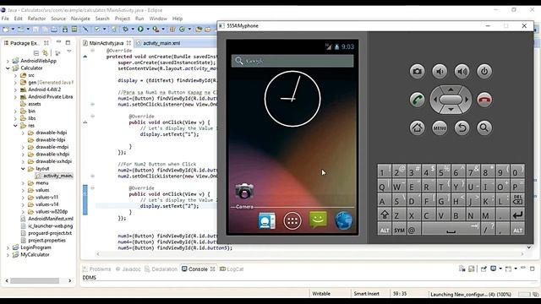Open the Browser globe app in dock
Image resolution: width=541 pixels, height=304 pixels.
(x=344, y=220)
